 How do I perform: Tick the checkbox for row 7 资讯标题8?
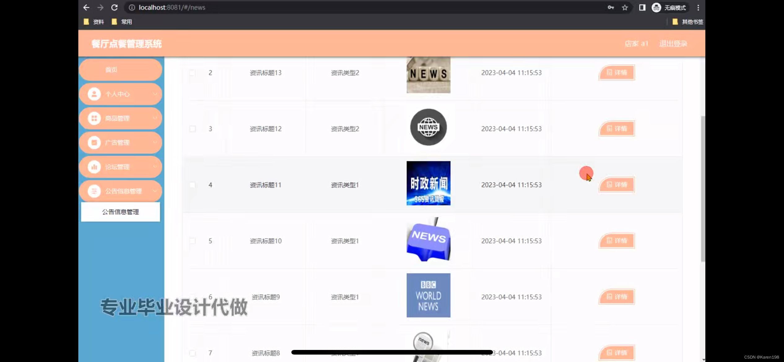(x=192, y=353)
